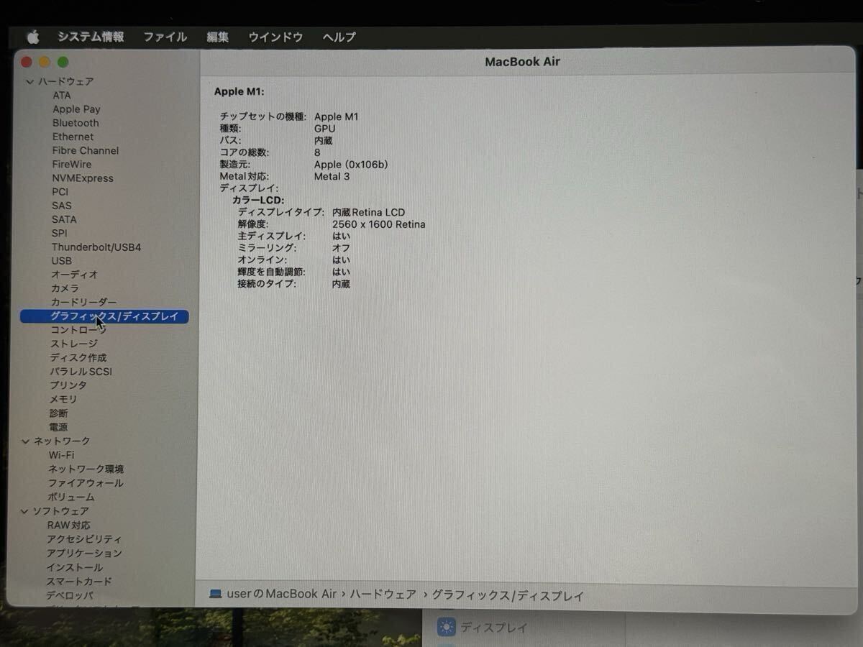Open the ウインドウ menu

pos(275,37)
